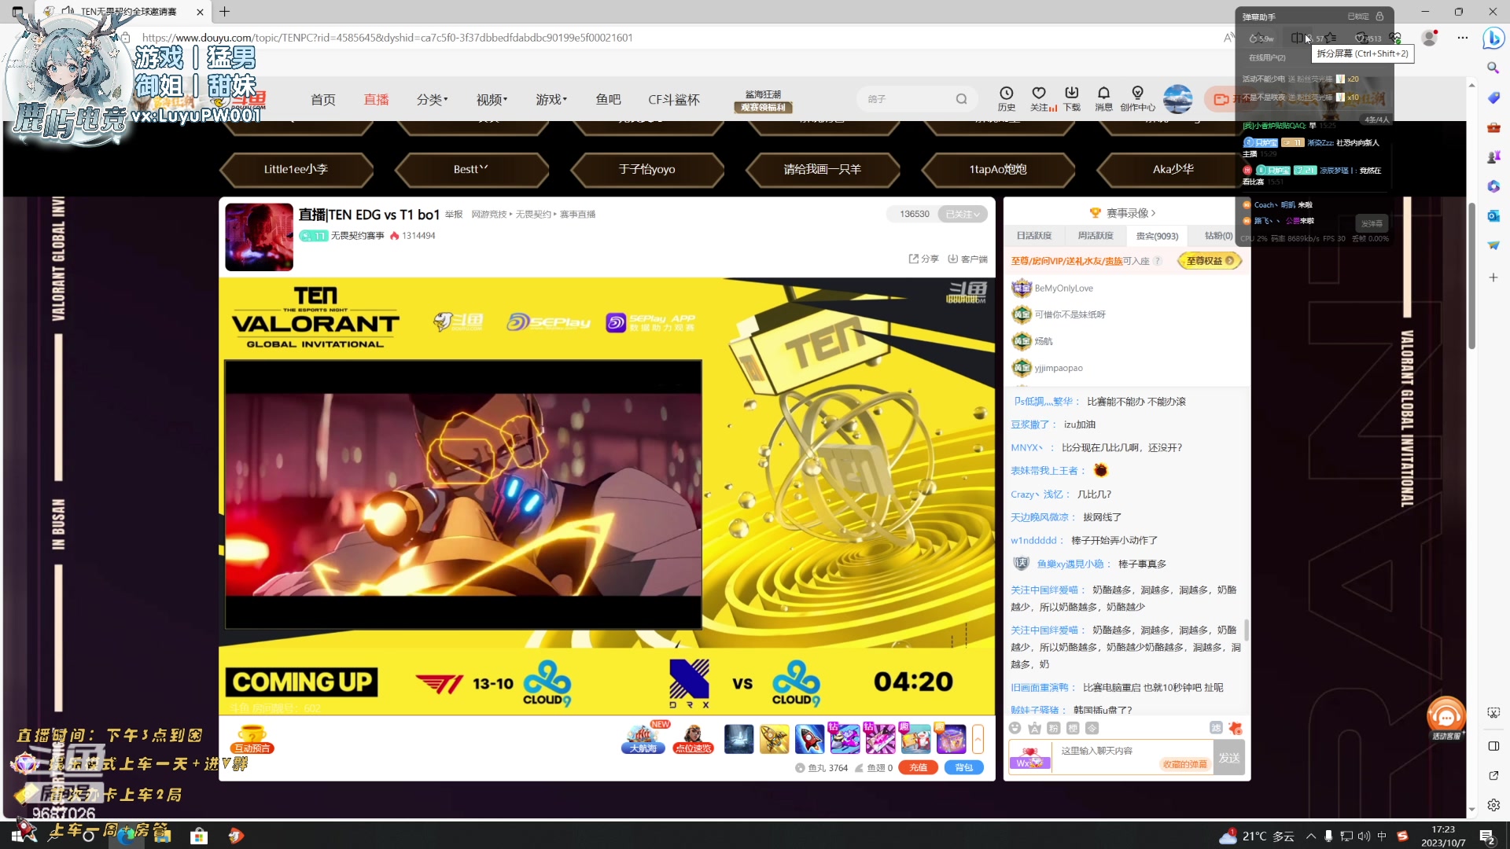
Task: Open Edge sidebar Outlook icon
Action: (x=1493, y=215)
